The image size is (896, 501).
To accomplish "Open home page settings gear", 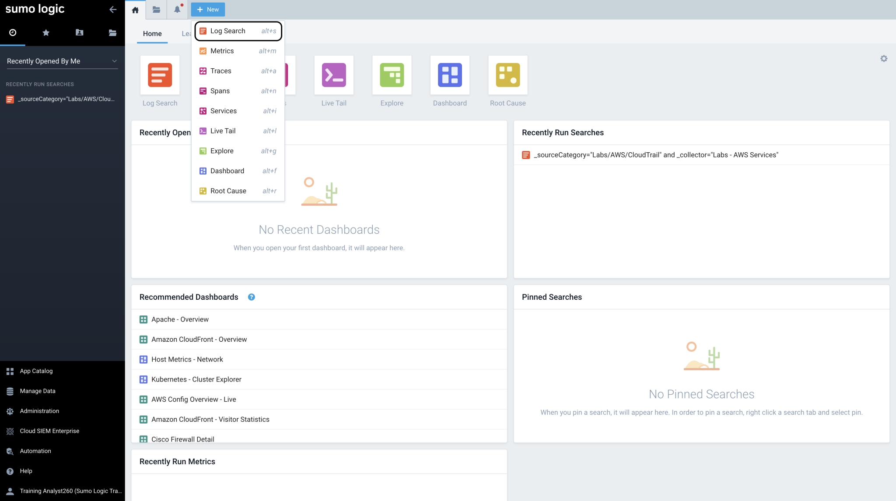I will 884,59.
